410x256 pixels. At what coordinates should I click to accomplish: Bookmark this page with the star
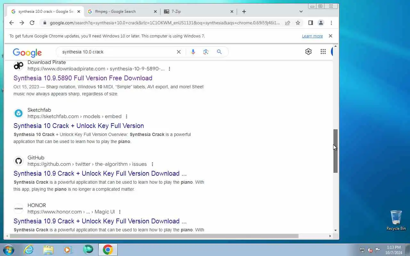tap(298, 23)
